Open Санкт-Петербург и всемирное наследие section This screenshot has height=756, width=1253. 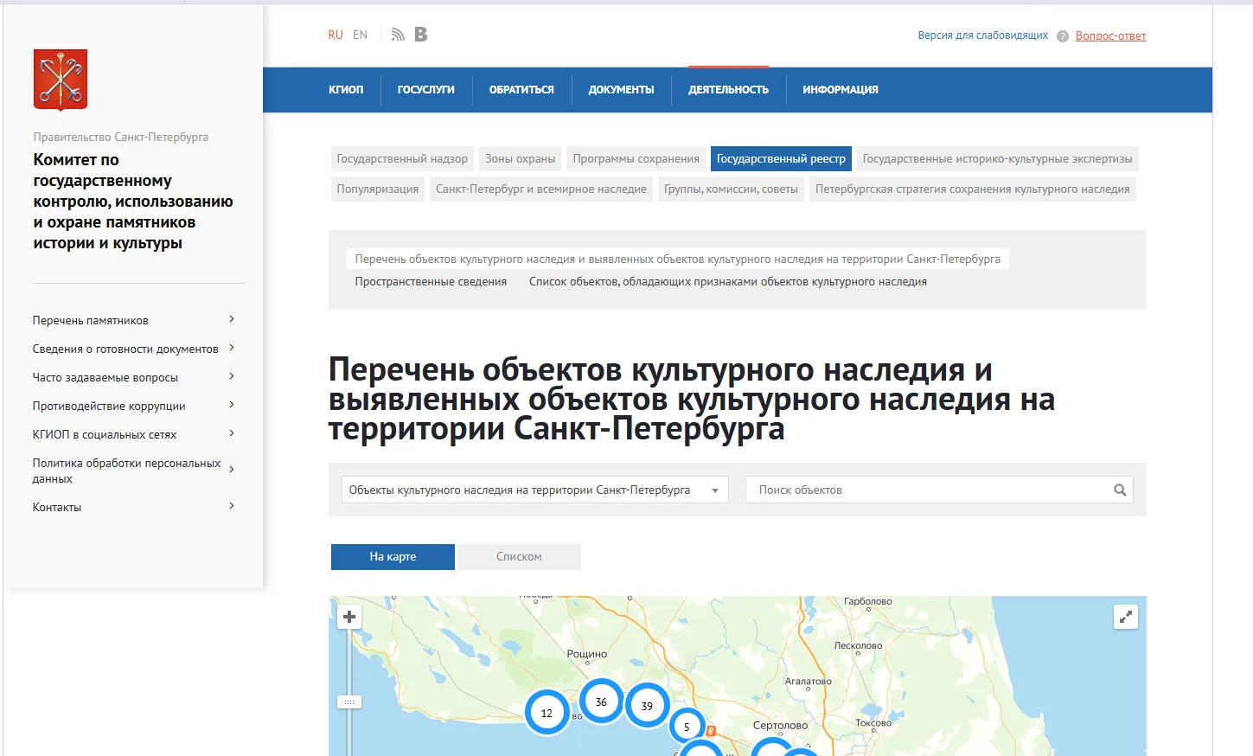pos(541,189)
